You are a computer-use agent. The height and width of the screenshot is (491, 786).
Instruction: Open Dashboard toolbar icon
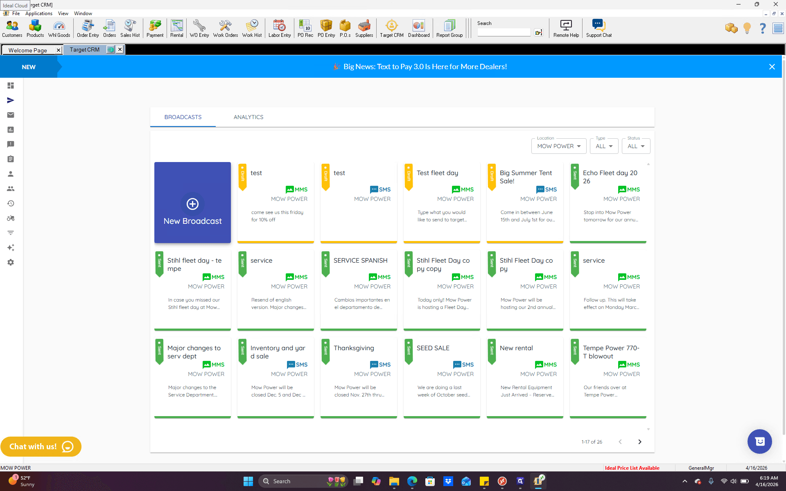pos(419,28)
